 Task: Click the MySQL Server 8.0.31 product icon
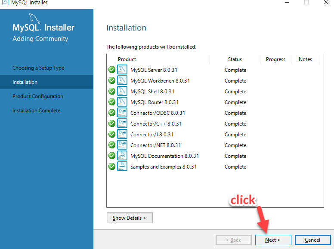pos(122,70)
